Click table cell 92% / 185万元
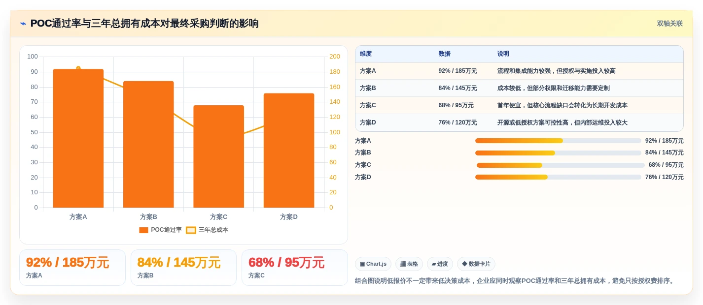 457,71
